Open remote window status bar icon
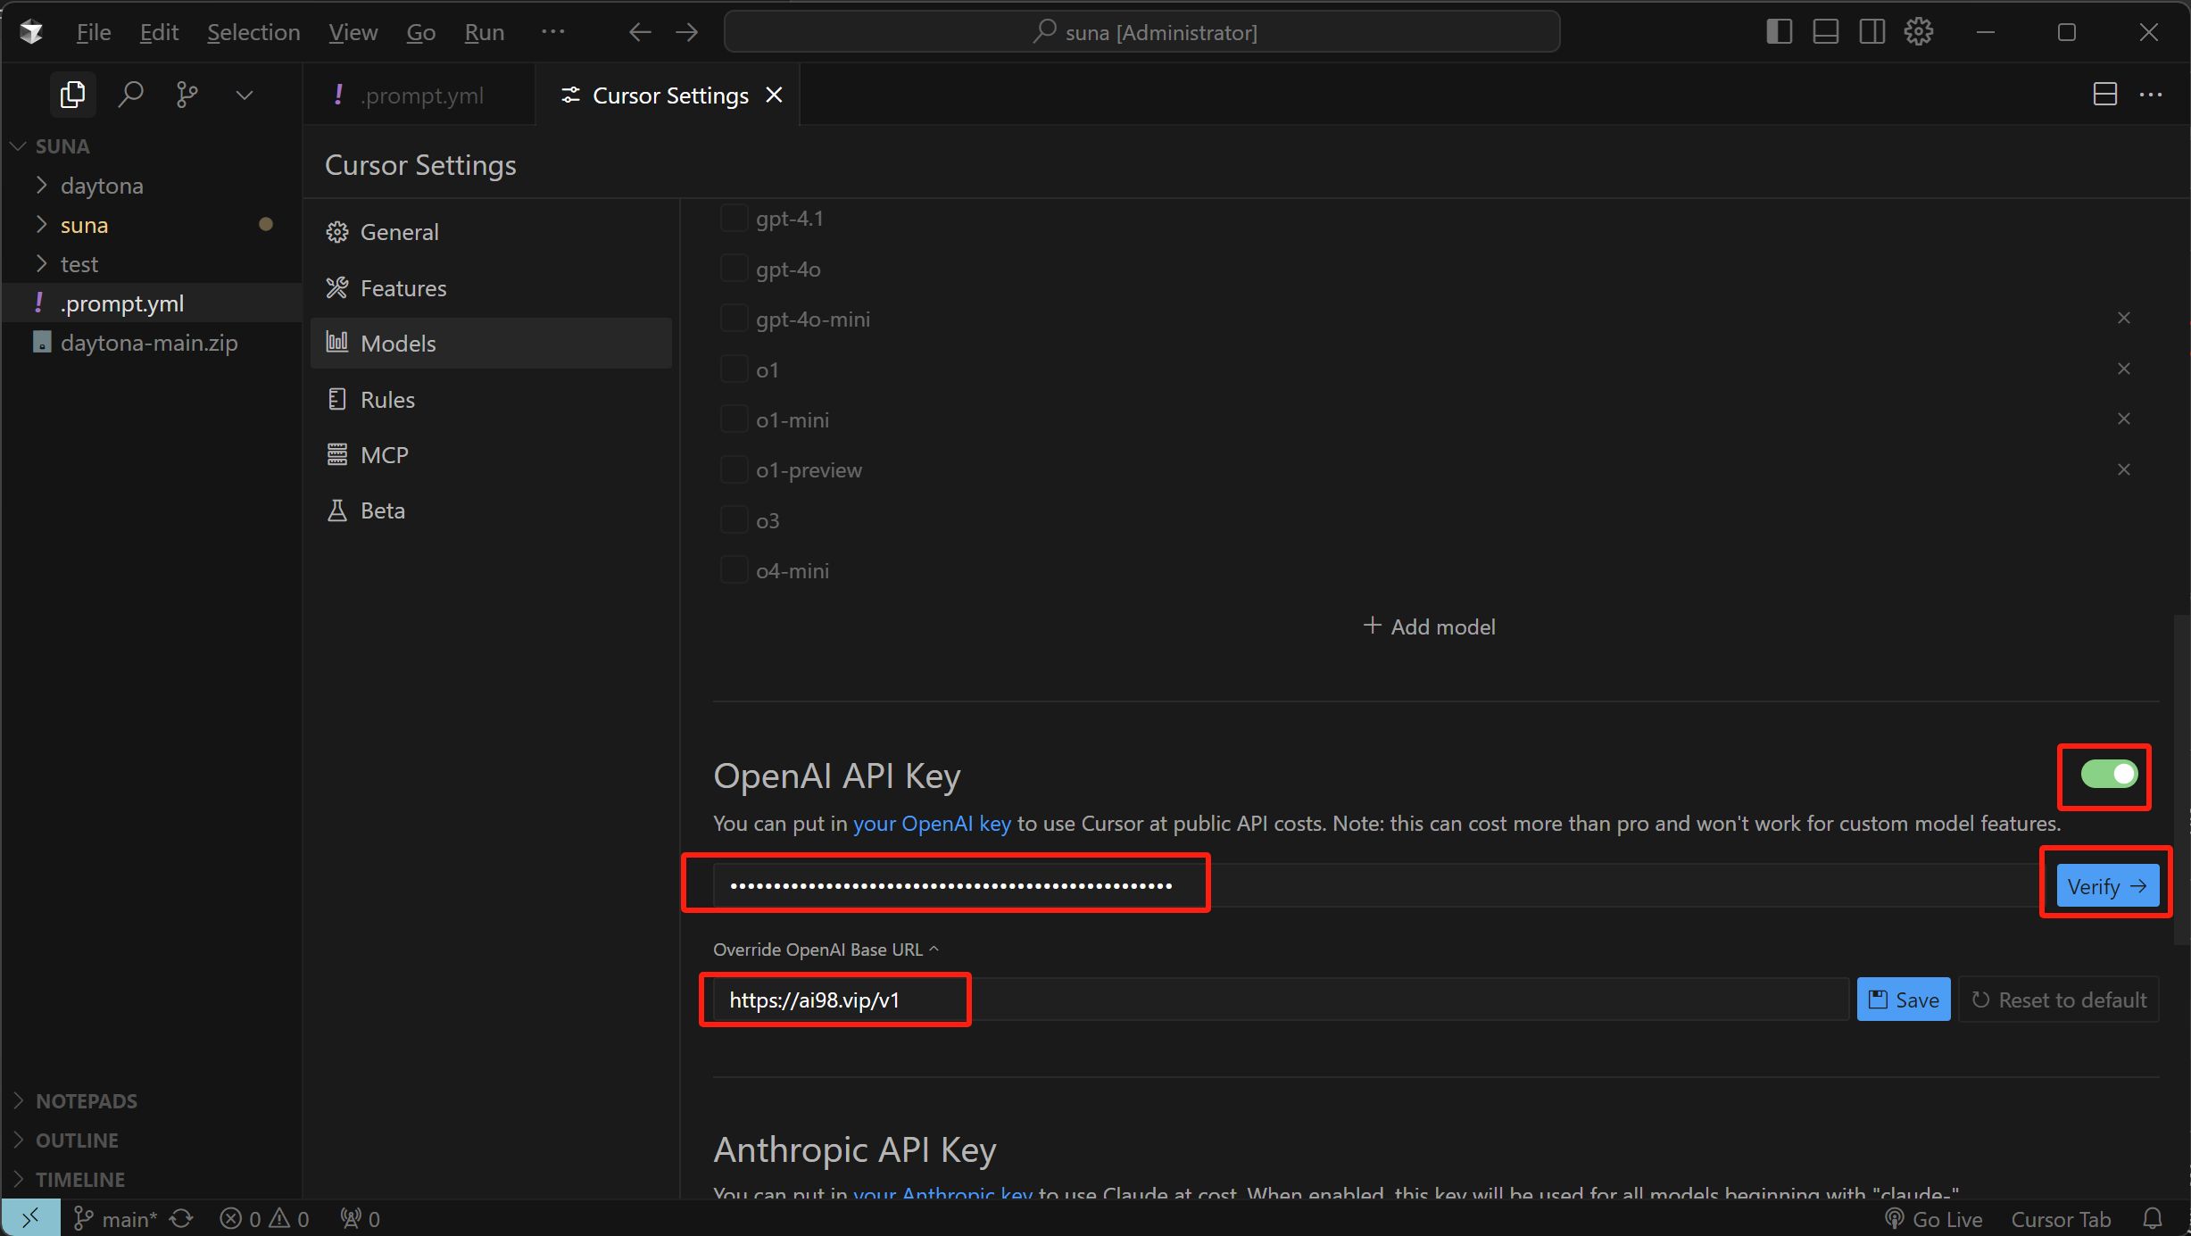The image size is (2191, 1236). (x=31, y=1218)
